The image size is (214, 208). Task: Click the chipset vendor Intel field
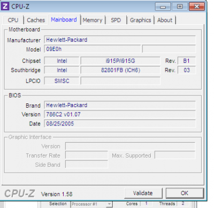[62, 61]
